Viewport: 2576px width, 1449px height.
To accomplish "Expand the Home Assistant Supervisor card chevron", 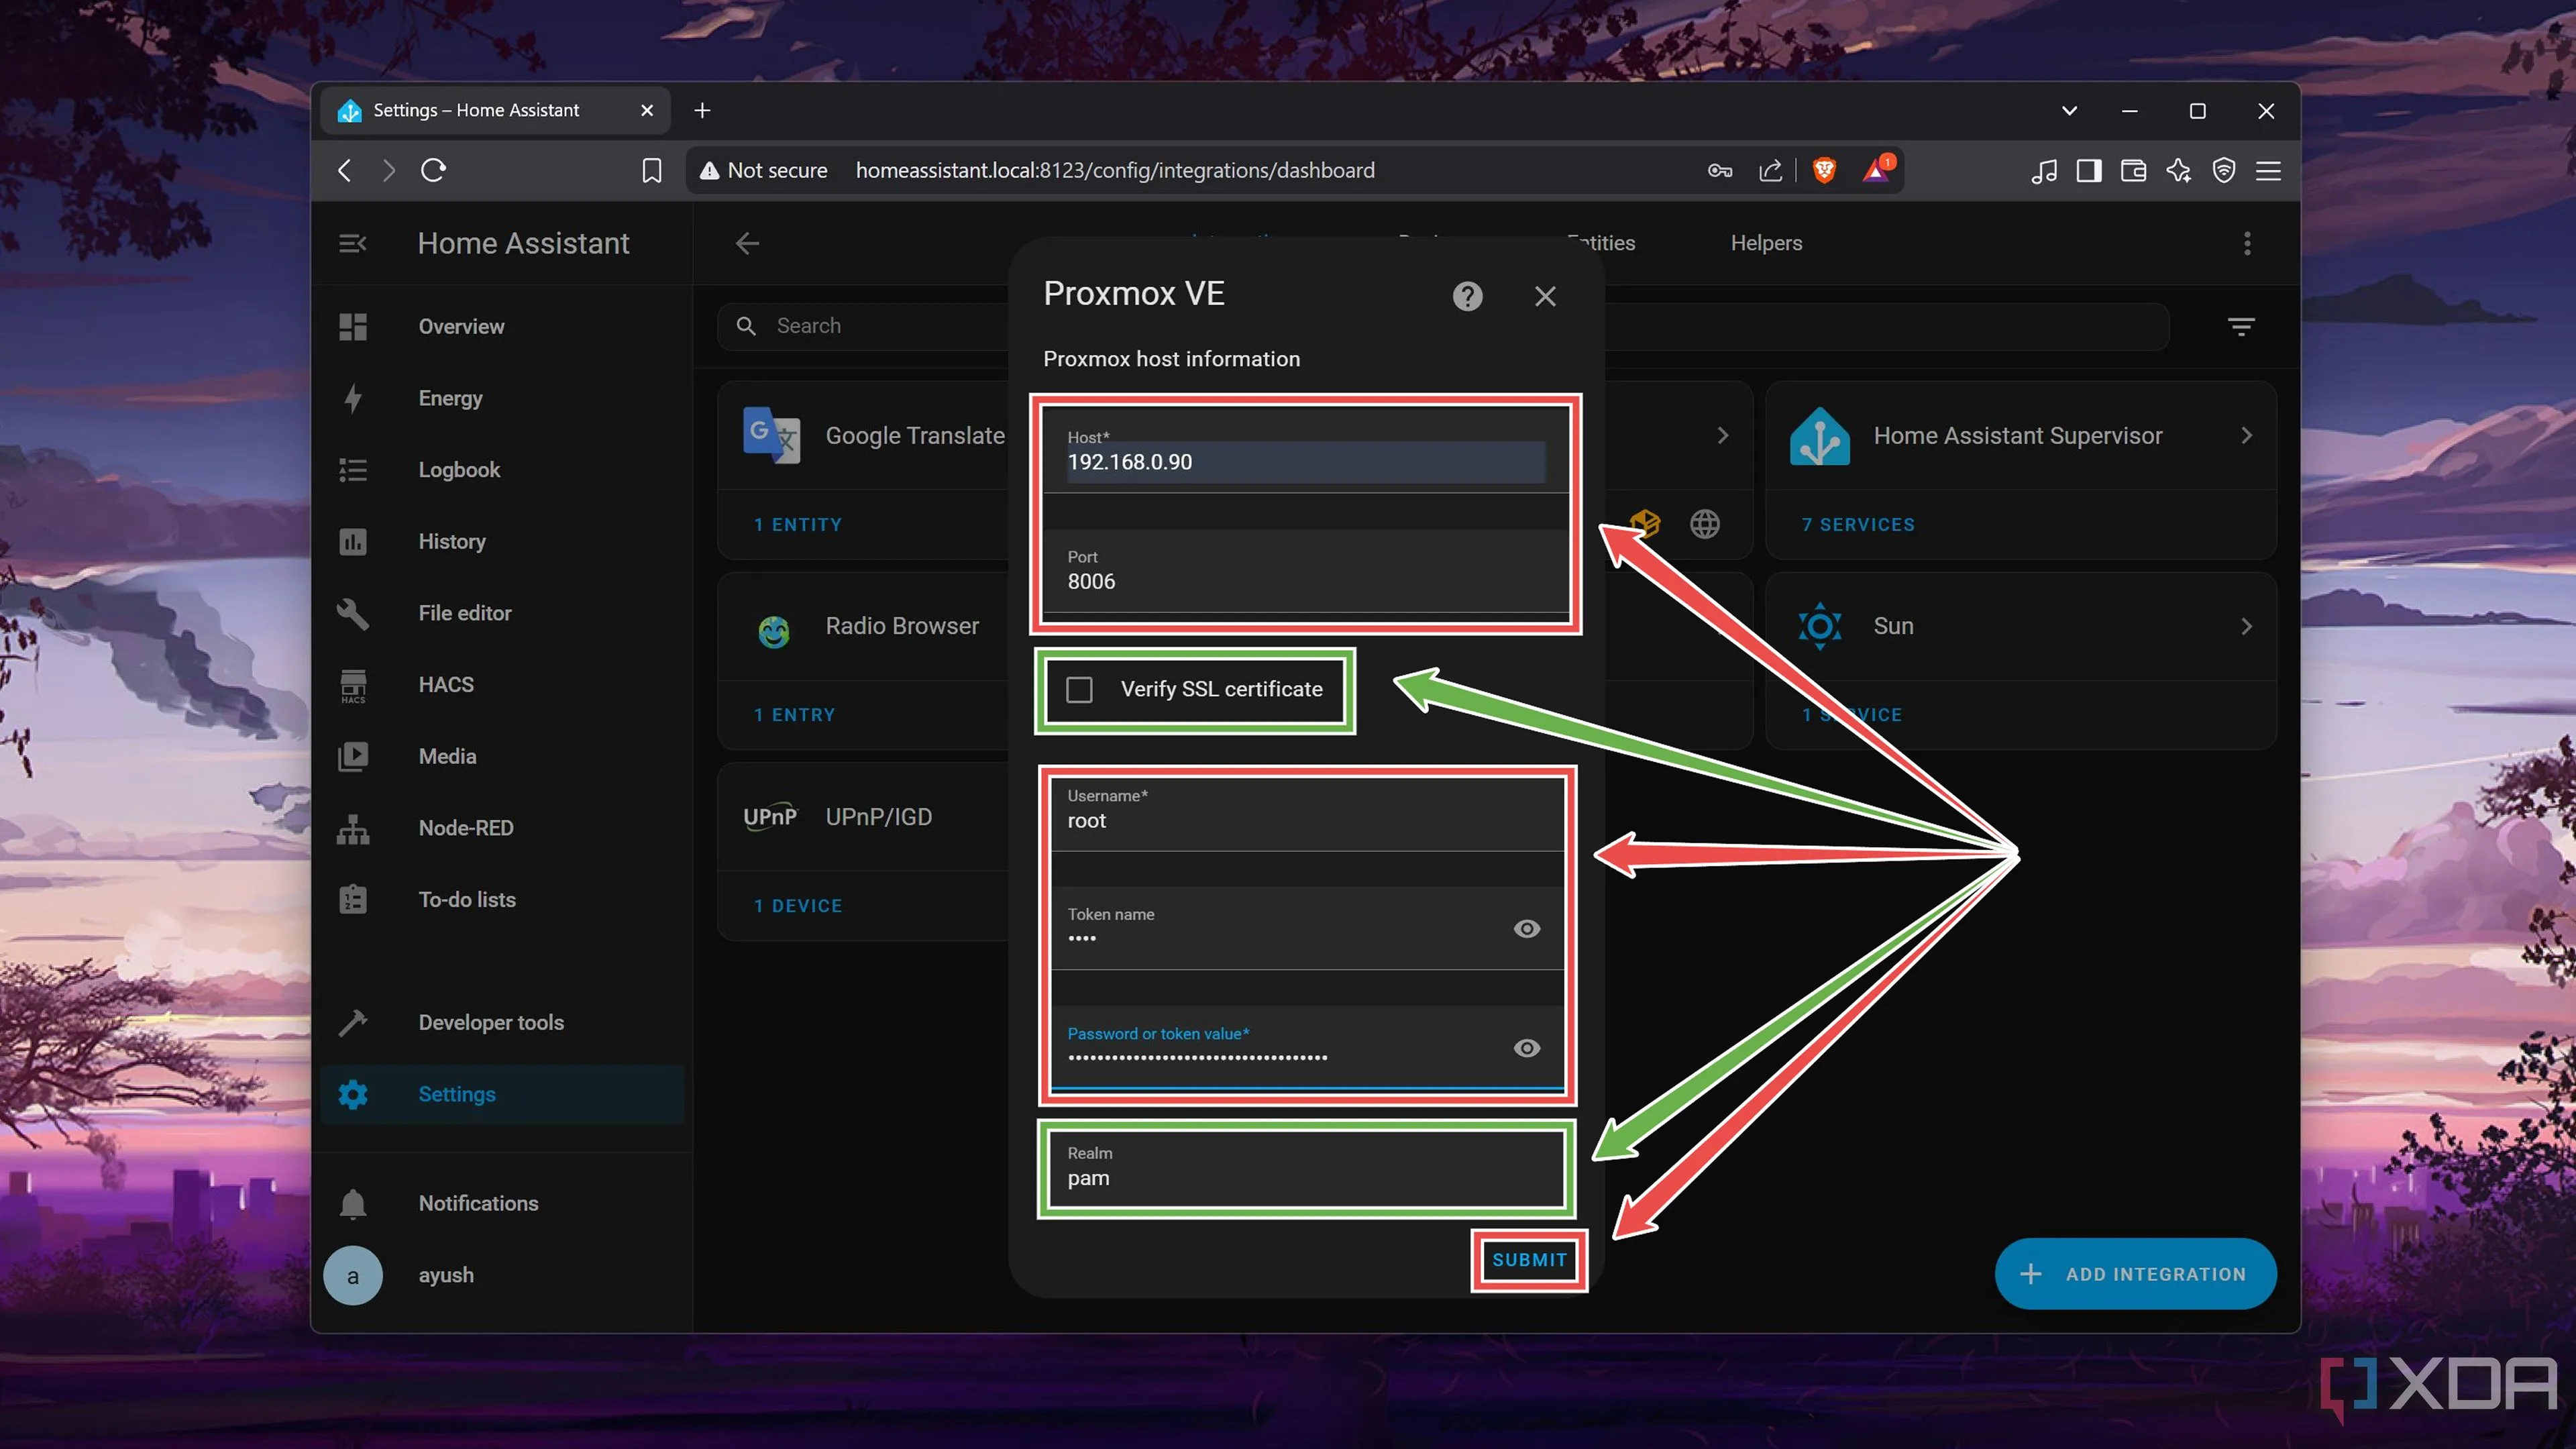I will pos(2246,435).
